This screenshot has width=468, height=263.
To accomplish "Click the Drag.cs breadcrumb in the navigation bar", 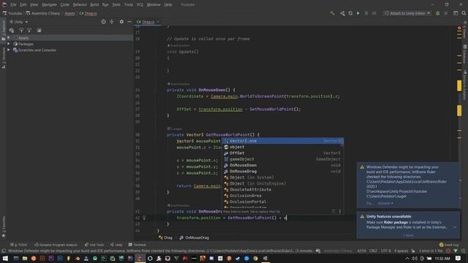I will (88, 13).
